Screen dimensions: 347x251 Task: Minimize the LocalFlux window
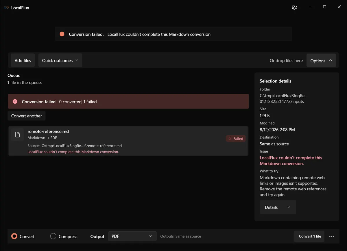click(x=310, y=7)
